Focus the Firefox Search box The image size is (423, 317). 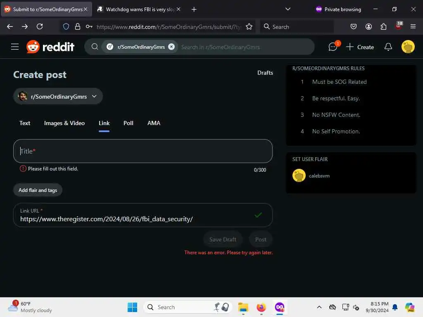click(297, 27)
